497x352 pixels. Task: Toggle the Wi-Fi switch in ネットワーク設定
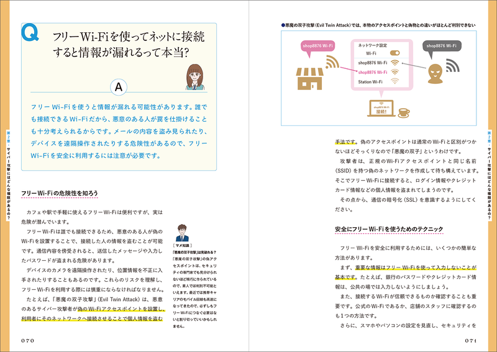tap(394, 53)
